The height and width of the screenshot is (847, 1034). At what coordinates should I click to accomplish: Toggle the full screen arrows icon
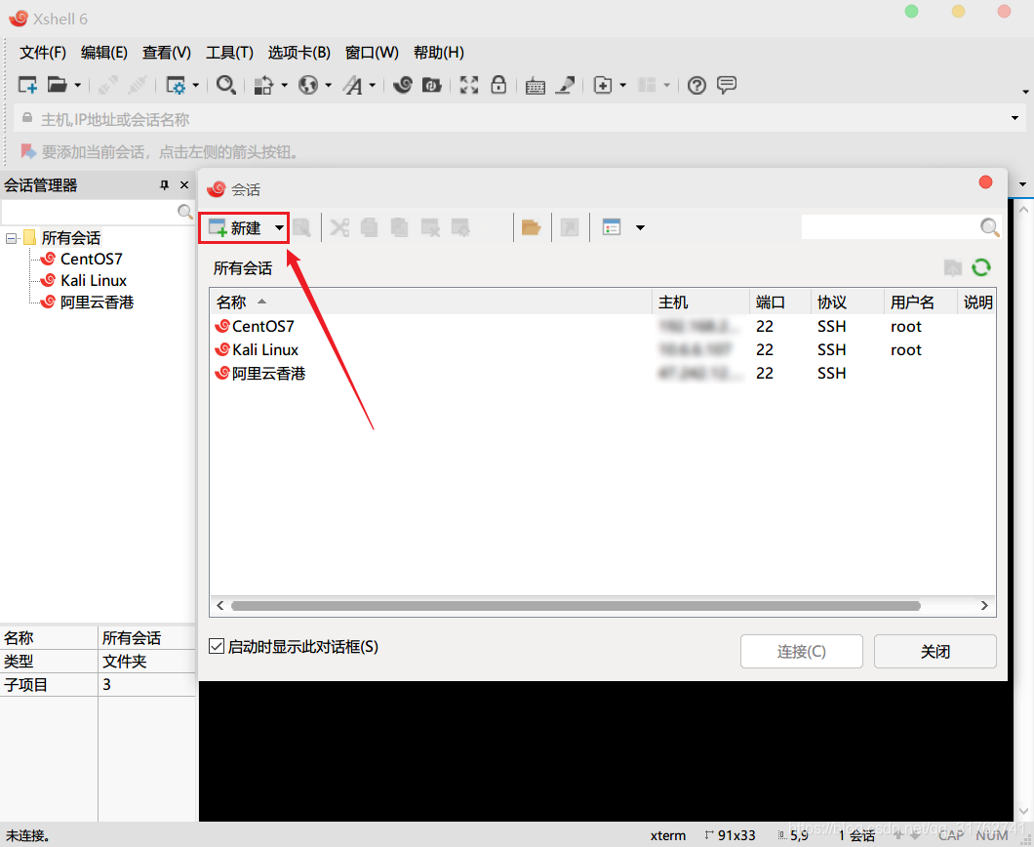tap(469, 85)
